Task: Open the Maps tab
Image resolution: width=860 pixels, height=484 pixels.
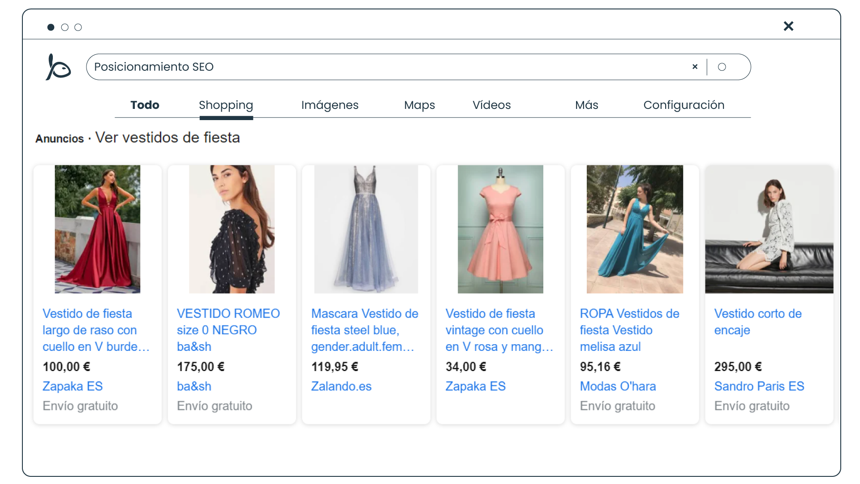Action: pyautogui.click(x=419, y=105)
